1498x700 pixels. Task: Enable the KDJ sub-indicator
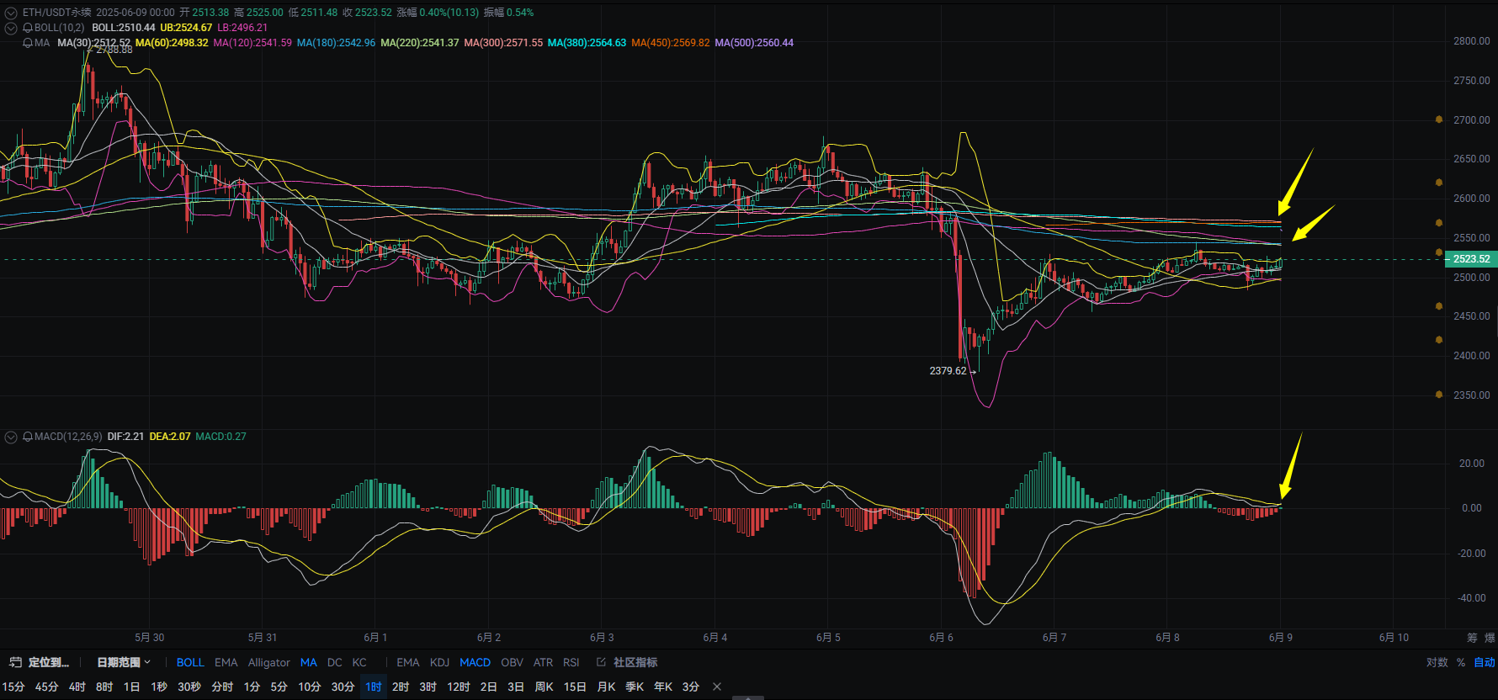pyautogui.click(x=439, y=662)
